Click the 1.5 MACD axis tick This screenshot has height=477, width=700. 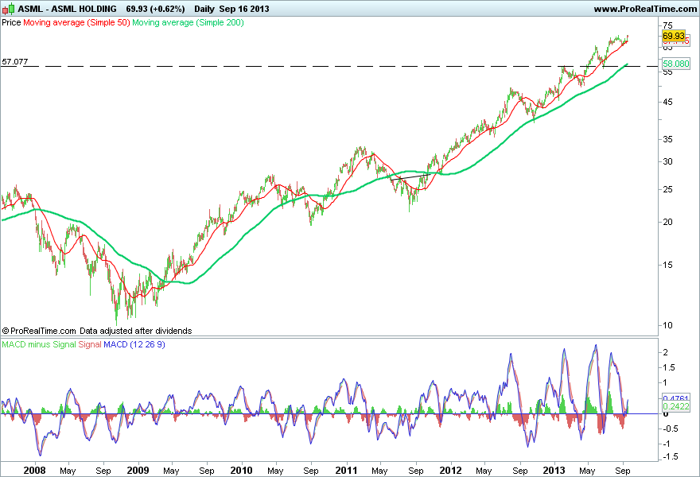[x=668, y=367]
